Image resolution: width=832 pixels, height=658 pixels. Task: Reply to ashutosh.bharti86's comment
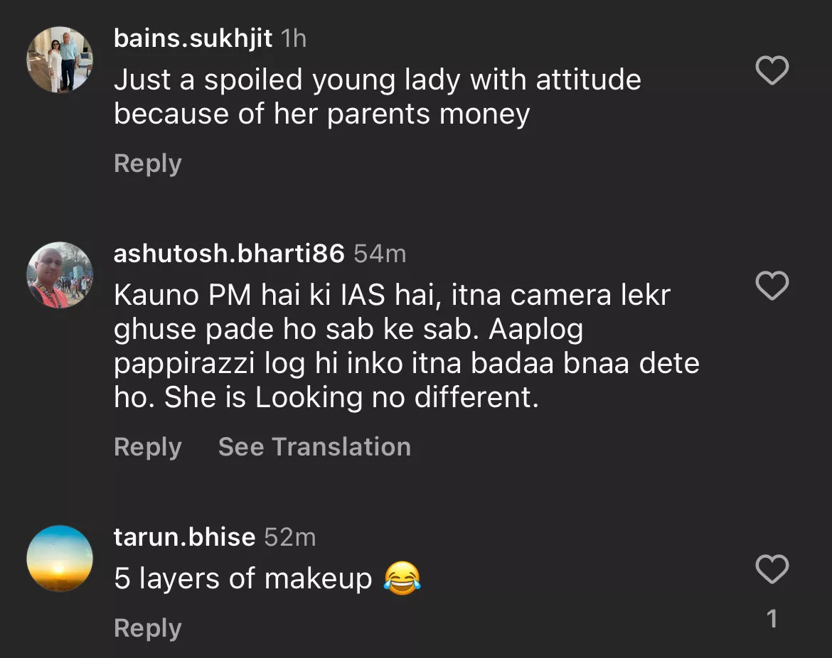(x=148, y=447)
